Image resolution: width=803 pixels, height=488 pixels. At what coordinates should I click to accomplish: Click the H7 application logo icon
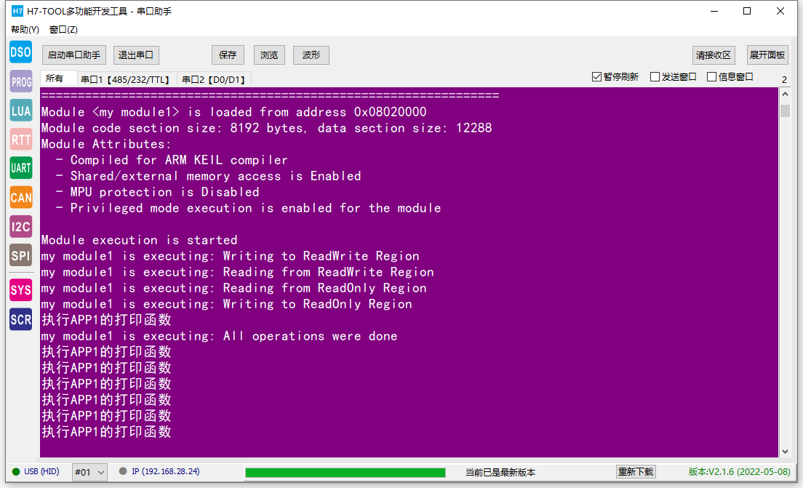tap(17, 11)
